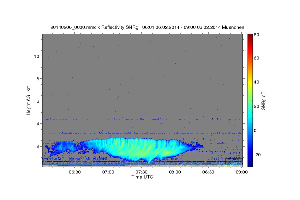300x200 pixels.
Task: Click the 09:00 time tick label
Action: point(241,172)
